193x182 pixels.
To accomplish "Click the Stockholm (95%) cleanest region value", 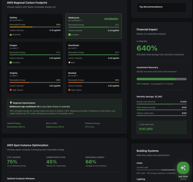I will (16, 127).
